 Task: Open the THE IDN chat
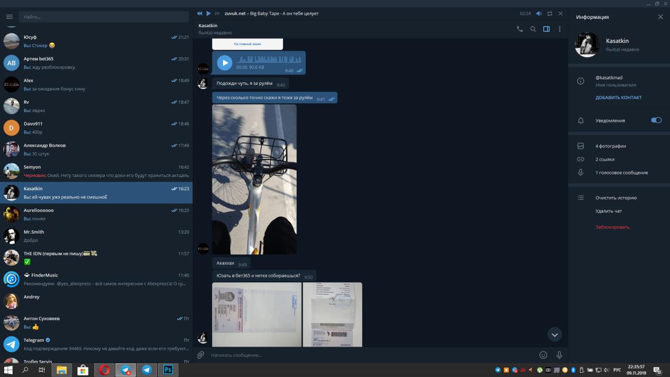pyautogui.click(x=96, y=258)
